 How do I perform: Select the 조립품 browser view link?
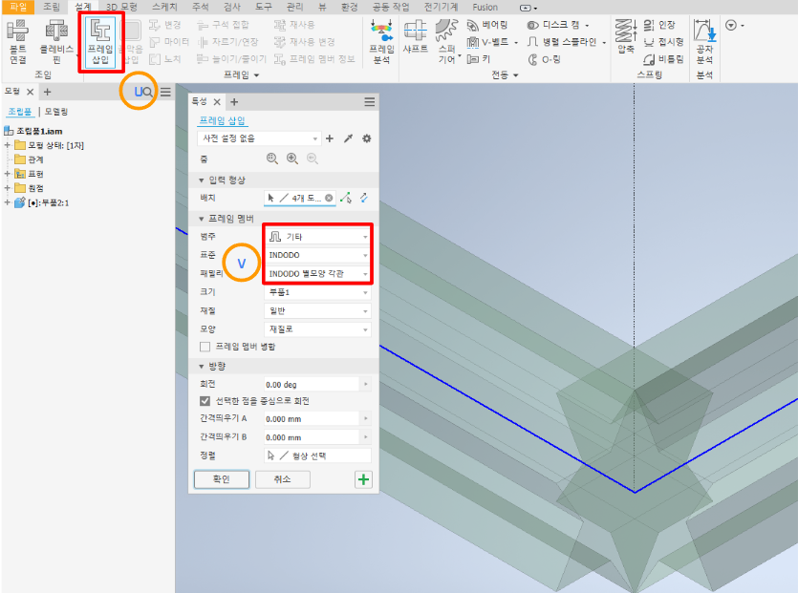point(20,112)
